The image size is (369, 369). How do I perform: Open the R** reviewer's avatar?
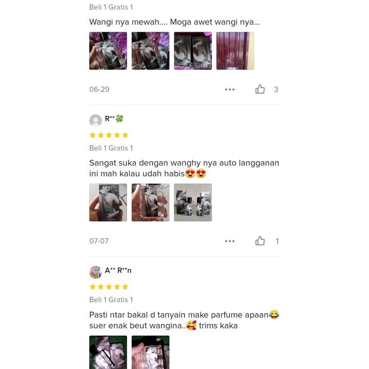pos(95,120)
